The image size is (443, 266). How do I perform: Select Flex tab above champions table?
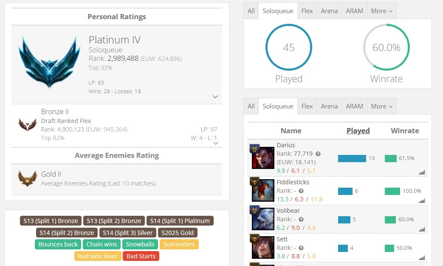pos(307,106)
